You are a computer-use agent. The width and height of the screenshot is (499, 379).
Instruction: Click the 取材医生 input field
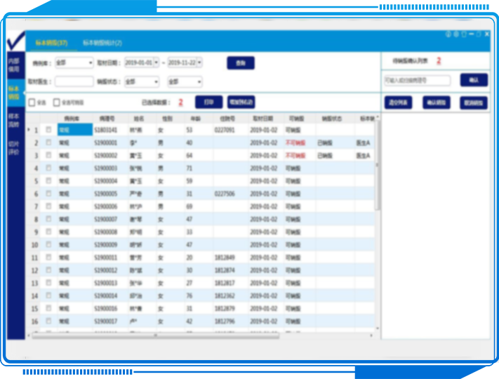74,82
